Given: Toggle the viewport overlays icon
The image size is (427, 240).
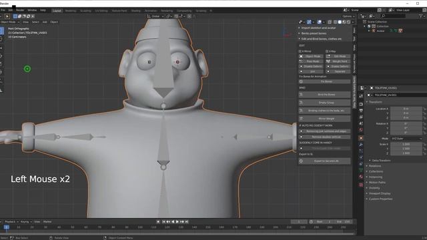Looking at the screenshot, I should point(319,22).
